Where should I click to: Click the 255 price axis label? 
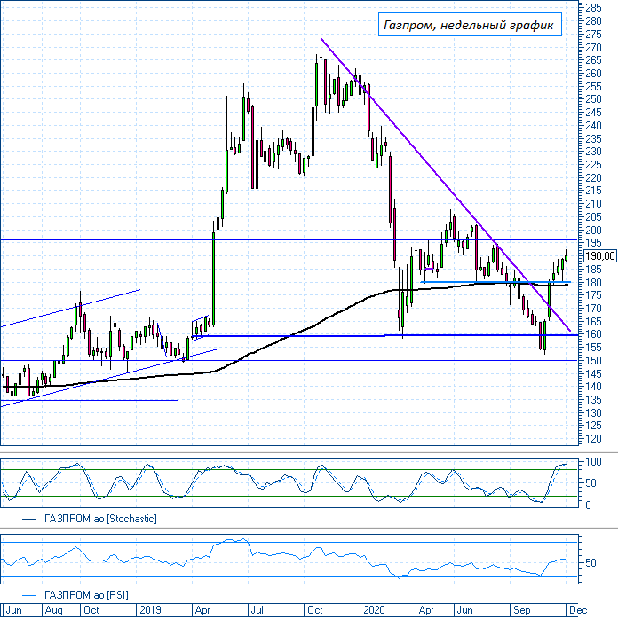click(593, 86)
